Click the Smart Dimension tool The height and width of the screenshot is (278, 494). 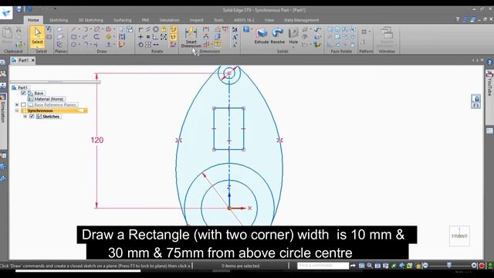[x=191, y=38]
